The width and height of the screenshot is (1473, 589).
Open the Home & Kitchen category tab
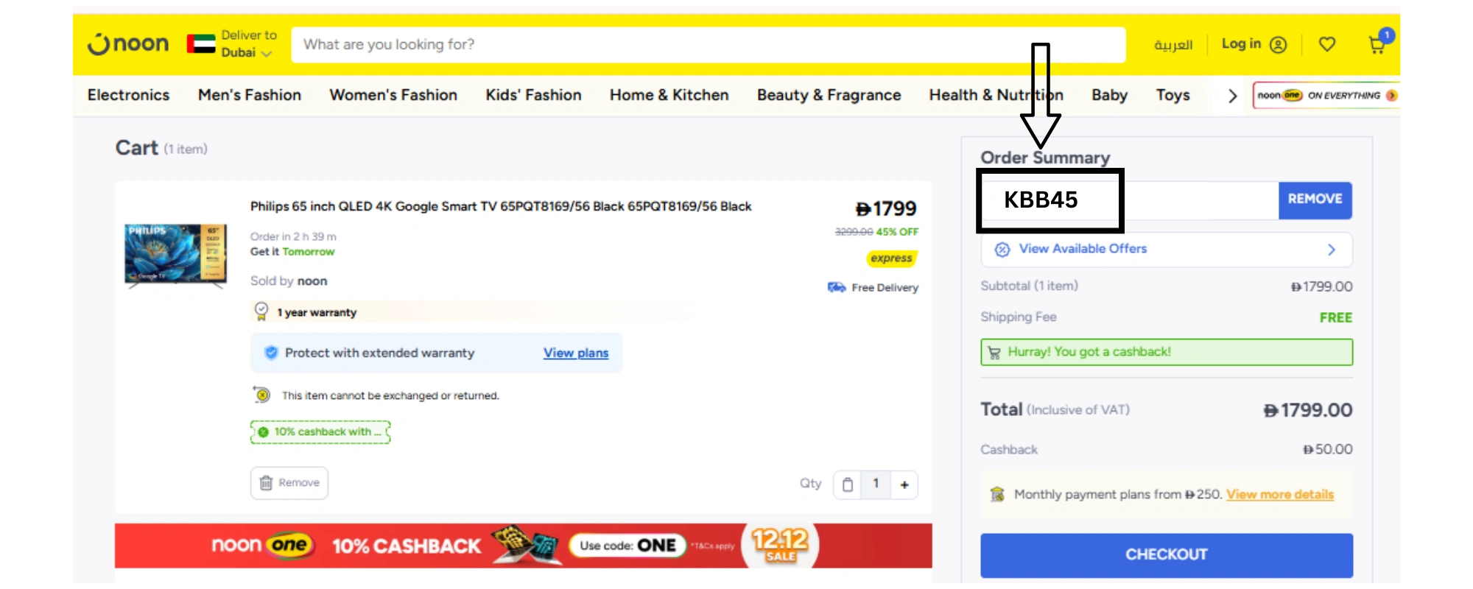(x=668, y=95)
